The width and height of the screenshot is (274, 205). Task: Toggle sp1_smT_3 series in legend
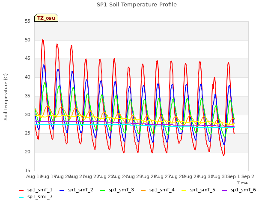coord(117,190)
